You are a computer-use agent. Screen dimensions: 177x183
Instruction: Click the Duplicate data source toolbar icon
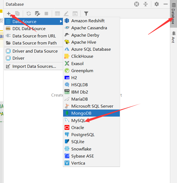click(x=17, y=14)
